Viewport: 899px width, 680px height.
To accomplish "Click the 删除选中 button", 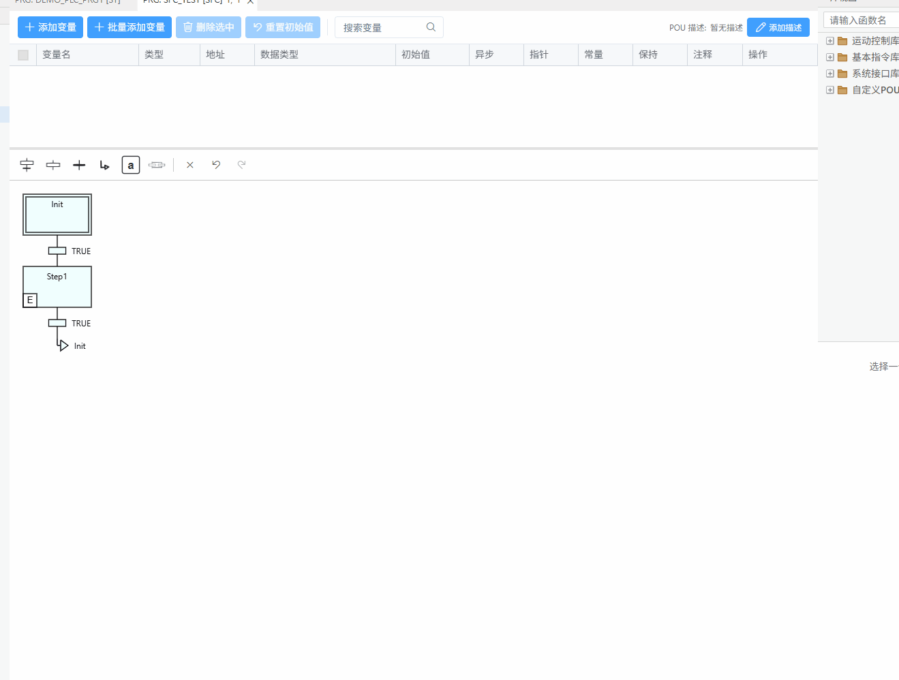I will point(209,27).
